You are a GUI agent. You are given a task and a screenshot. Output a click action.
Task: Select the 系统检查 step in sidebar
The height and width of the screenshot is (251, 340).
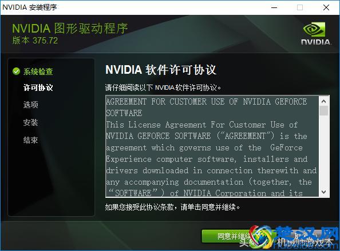click(x=38, y=71)
